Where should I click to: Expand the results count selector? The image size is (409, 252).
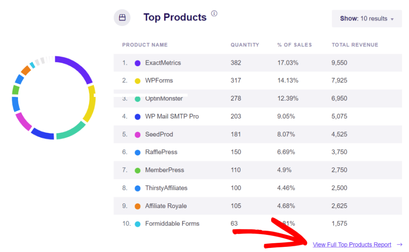coord(366,18)
